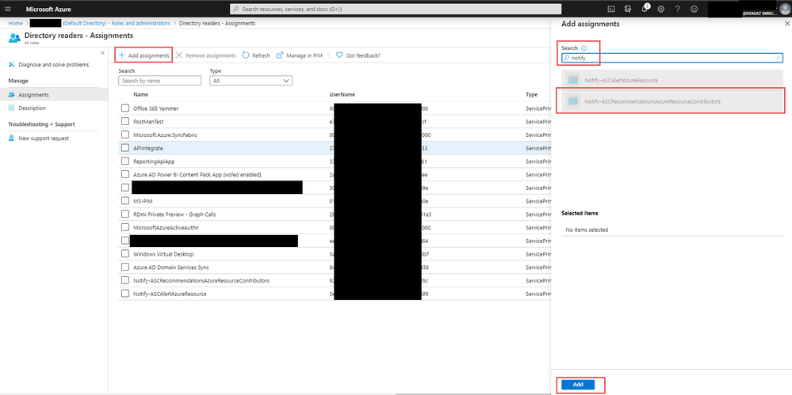Screen dimensions: 792x395
Task: Click the Home breadcrumb link
Action: coord(15,23)
